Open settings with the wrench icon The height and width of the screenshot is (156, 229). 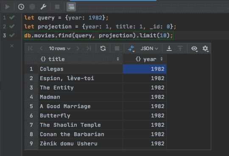point(43,7)
